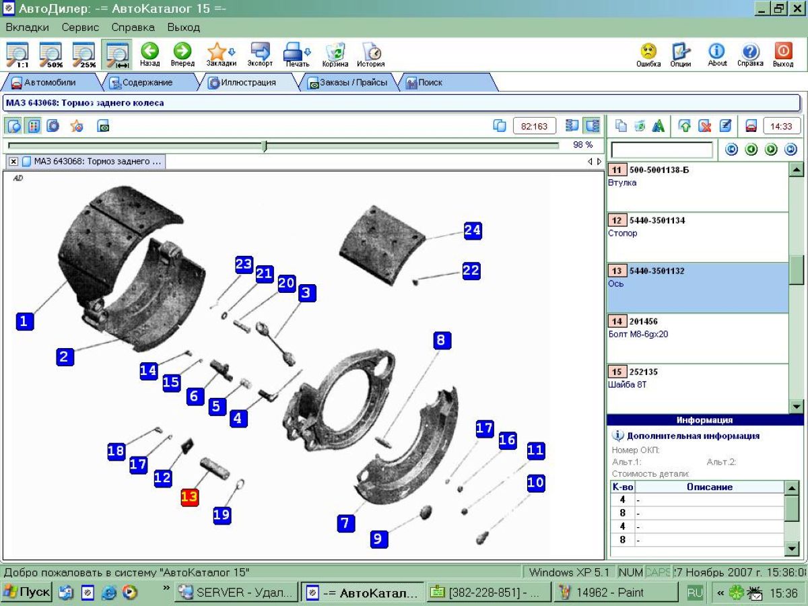Open the Выход menu item
The width and height of the screenshot is (808, 606).
coord(184,28)
